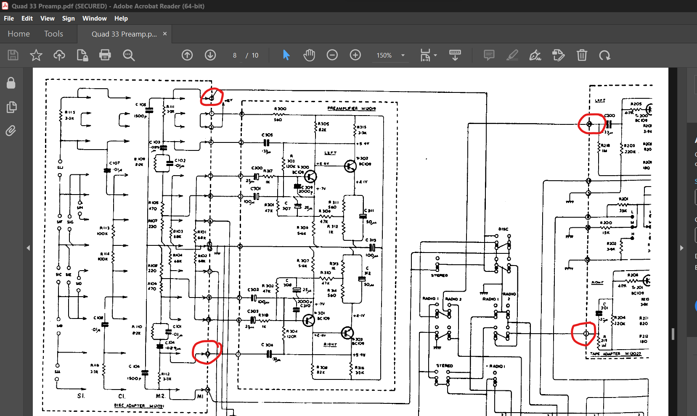Go to the previous page
Image resolution: width=697 pixels, height=416 pixels.
[187, 55]
